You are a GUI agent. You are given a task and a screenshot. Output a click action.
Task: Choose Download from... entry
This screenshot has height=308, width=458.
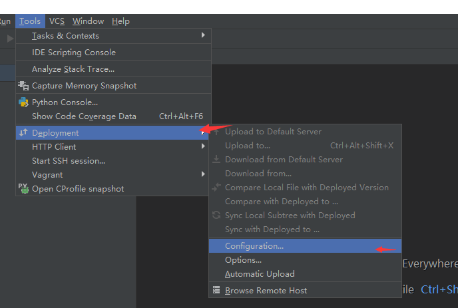(x=306, y=174)
